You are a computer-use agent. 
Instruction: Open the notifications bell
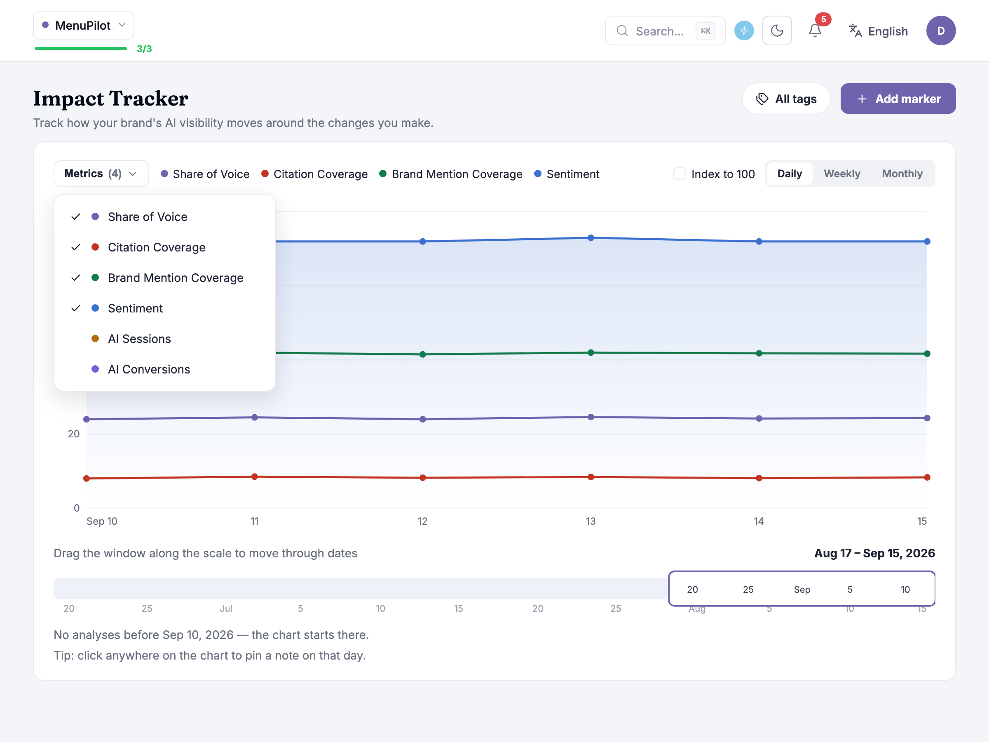point(815,31)
